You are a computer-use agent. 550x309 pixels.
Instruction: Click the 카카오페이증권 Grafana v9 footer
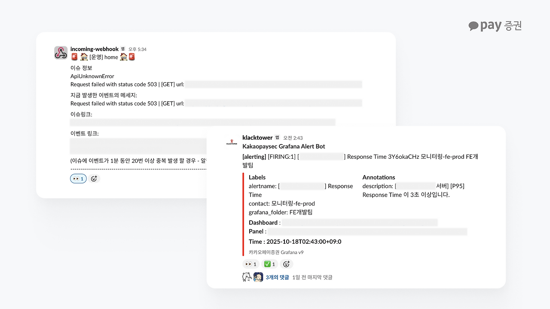coord(276,252)
